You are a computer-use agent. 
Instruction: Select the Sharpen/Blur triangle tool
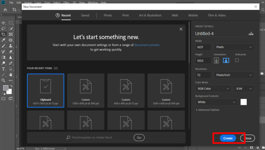(x=11, y=58)
